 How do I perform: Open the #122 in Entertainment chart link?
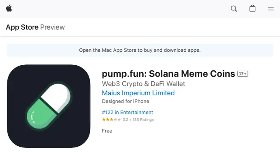coord(127,113)
